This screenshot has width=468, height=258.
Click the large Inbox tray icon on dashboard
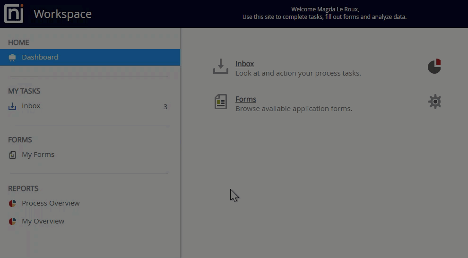[221, 66]
